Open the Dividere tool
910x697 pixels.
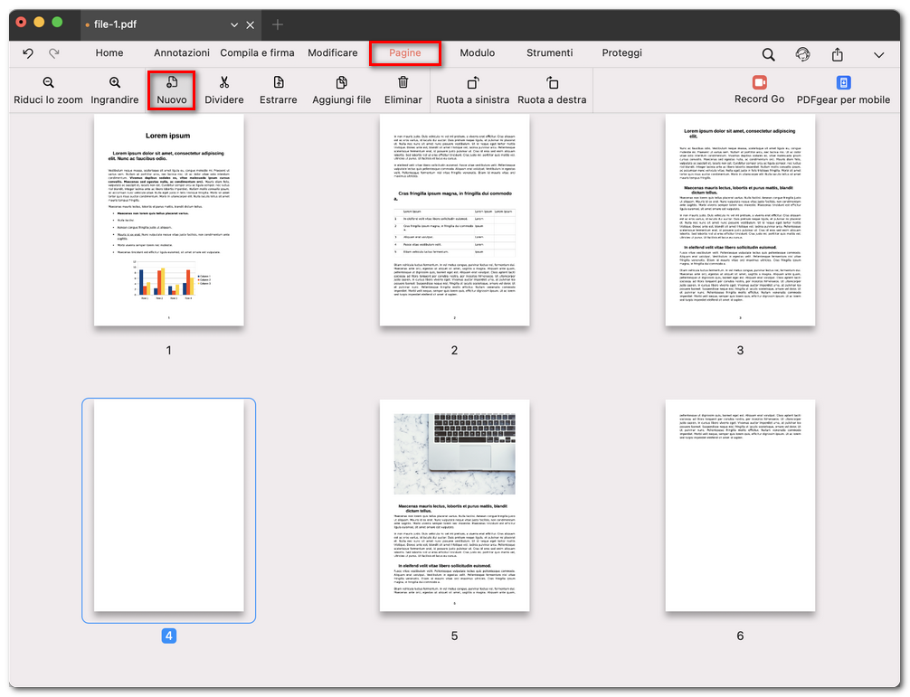point(224,89)
